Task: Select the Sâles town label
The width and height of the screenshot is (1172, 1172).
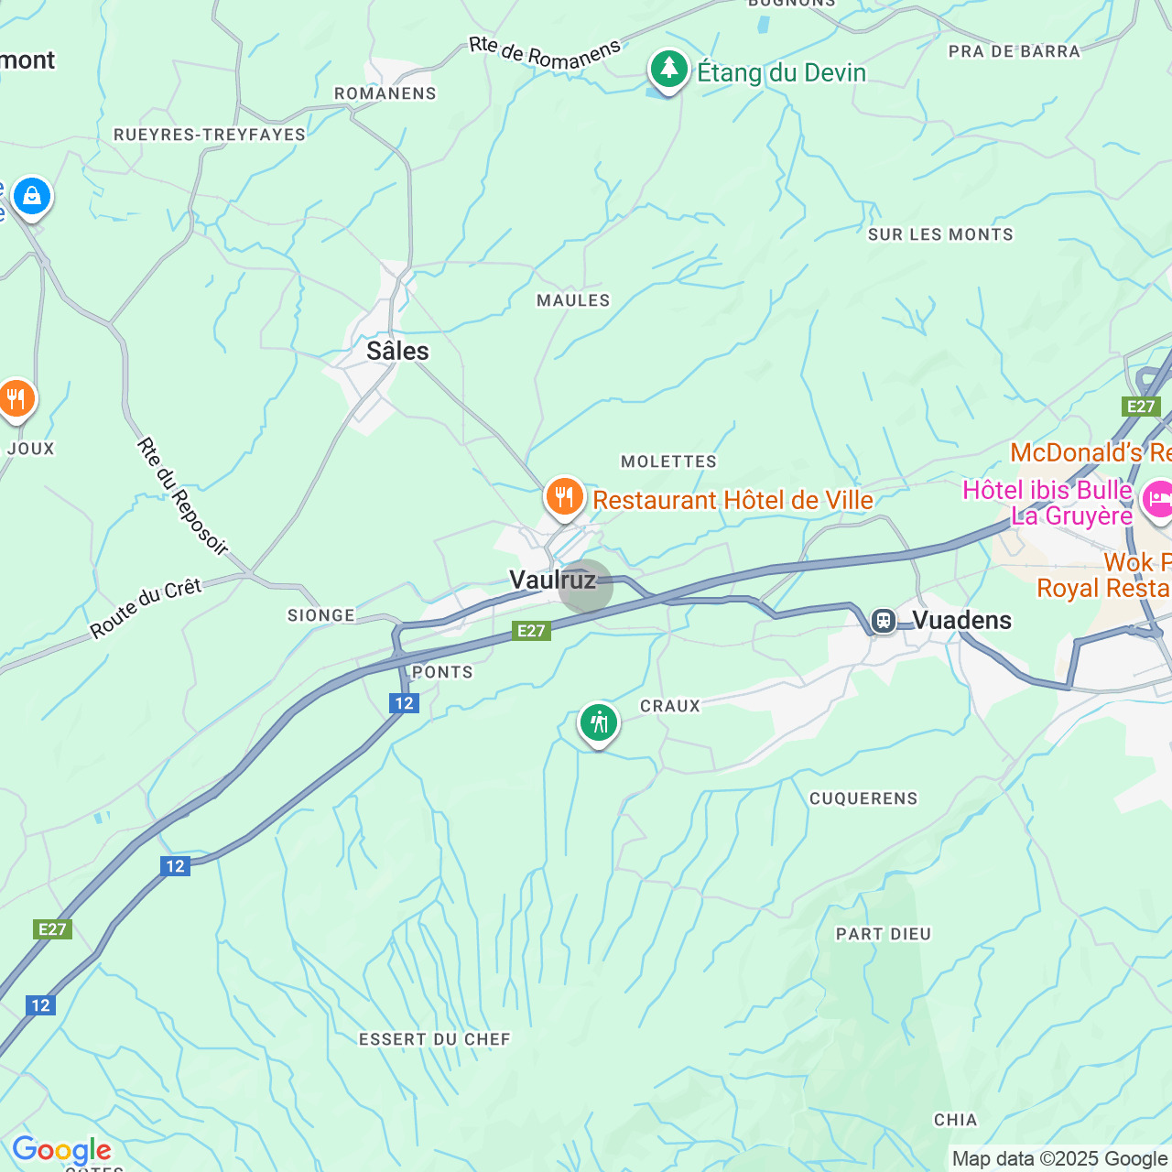Action: click(397, 352)
